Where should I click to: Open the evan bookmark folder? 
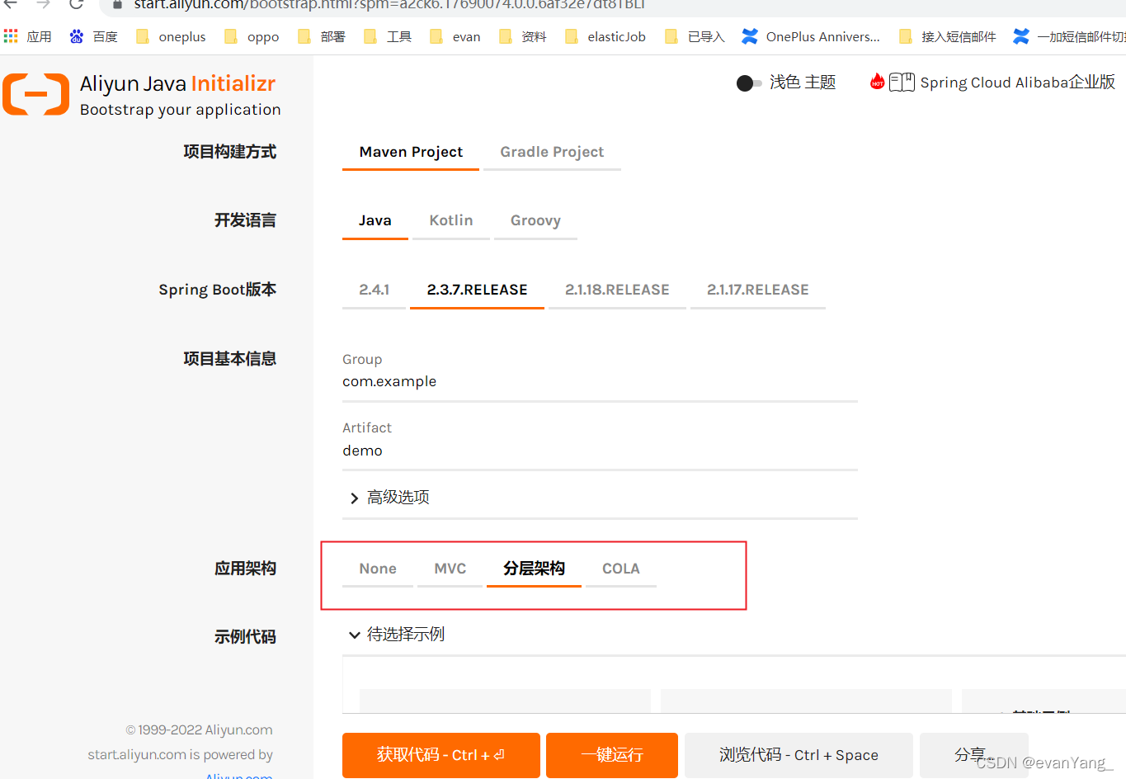coord(455,36)
